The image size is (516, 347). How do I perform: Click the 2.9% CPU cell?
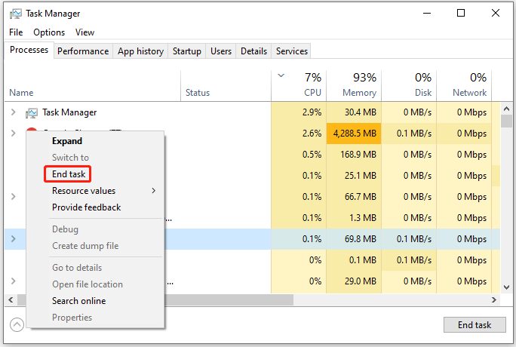[x=299, y=112]
